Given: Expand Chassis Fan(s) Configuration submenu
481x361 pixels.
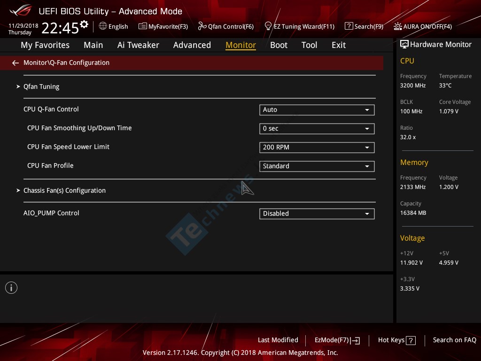Looking at the screenshot, I should tap(64, 191).
